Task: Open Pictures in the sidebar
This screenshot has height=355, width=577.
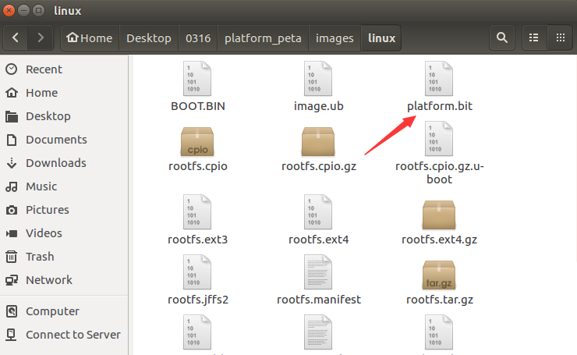Action: (64, 210)
